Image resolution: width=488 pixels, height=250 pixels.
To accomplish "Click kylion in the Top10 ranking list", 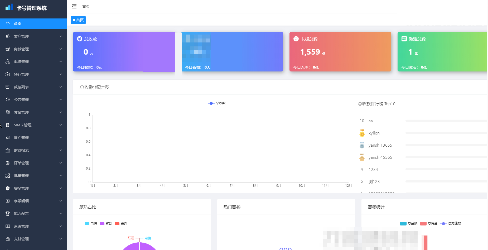I will coord(374,133).
